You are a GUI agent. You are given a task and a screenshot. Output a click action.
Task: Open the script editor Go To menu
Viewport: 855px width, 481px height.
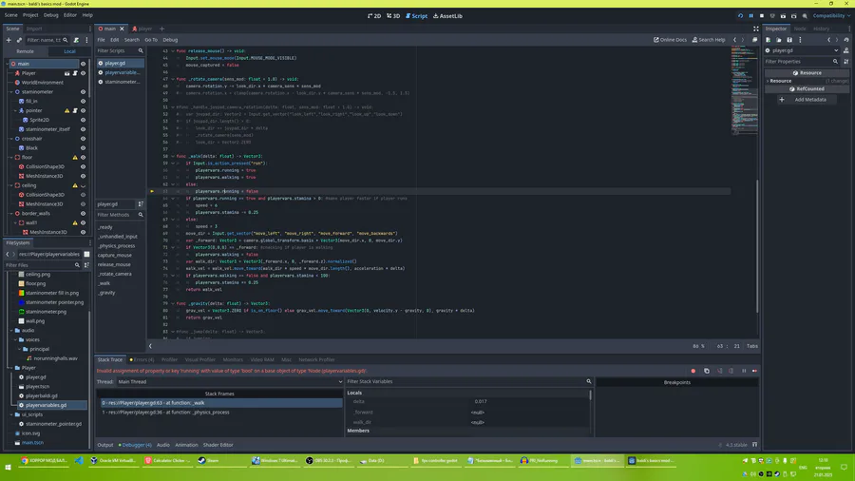click(x=151, y=40)
